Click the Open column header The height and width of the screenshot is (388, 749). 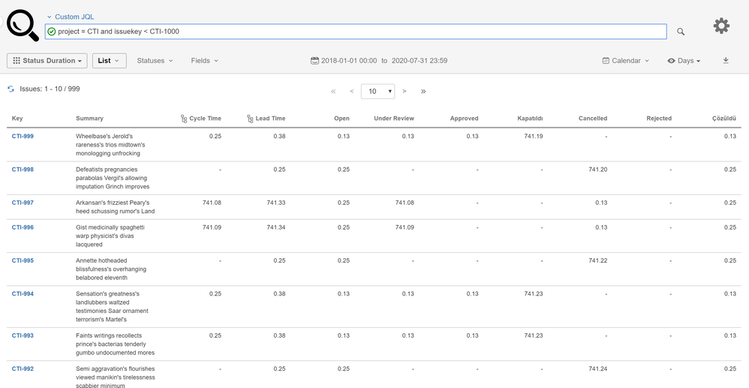pyautogui.click(x=341, y=119)
